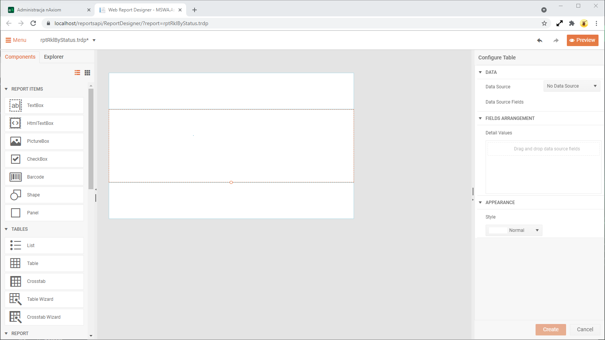Collapse the left panel with splitter arrow
Viewport: 605px width, 340px height.
(96, 189)
